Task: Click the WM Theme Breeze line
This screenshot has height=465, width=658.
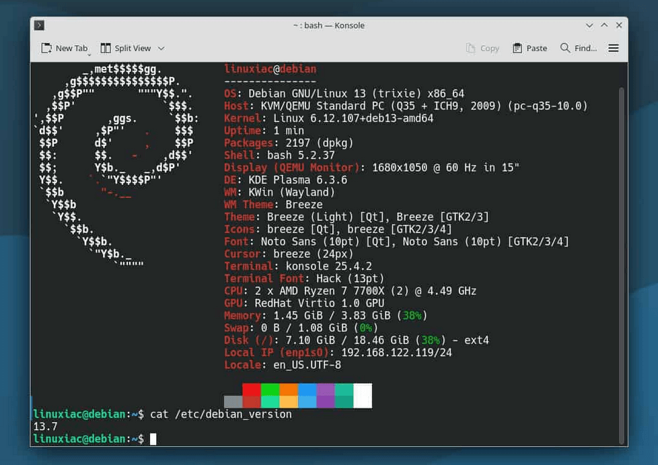Action: tap(273, 205)
